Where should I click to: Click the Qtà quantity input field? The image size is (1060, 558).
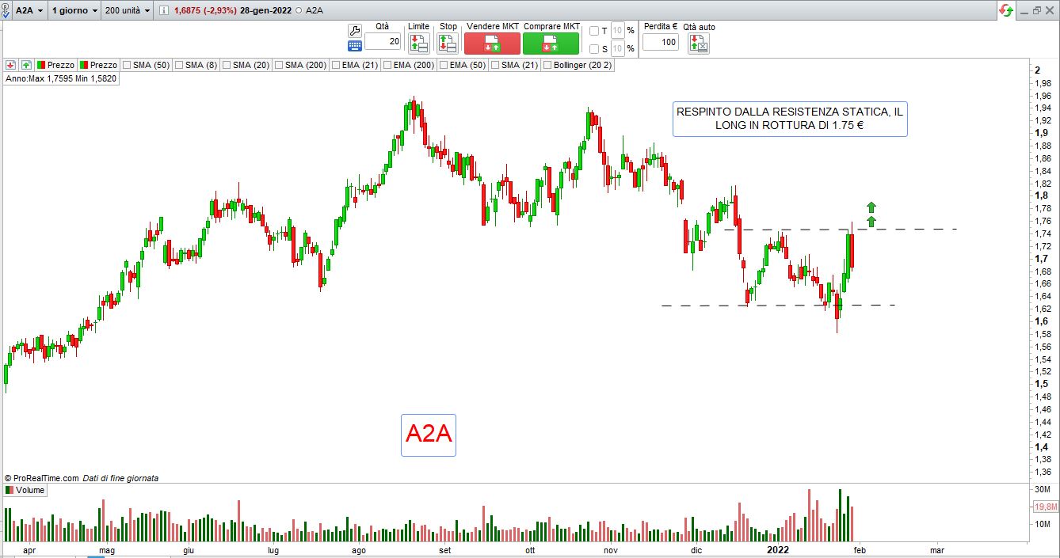pos(383,41)
